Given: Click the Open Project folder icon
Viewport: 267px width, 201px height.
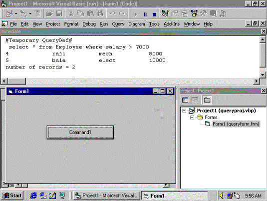Looking at the screenshot, I should [49, 13].
